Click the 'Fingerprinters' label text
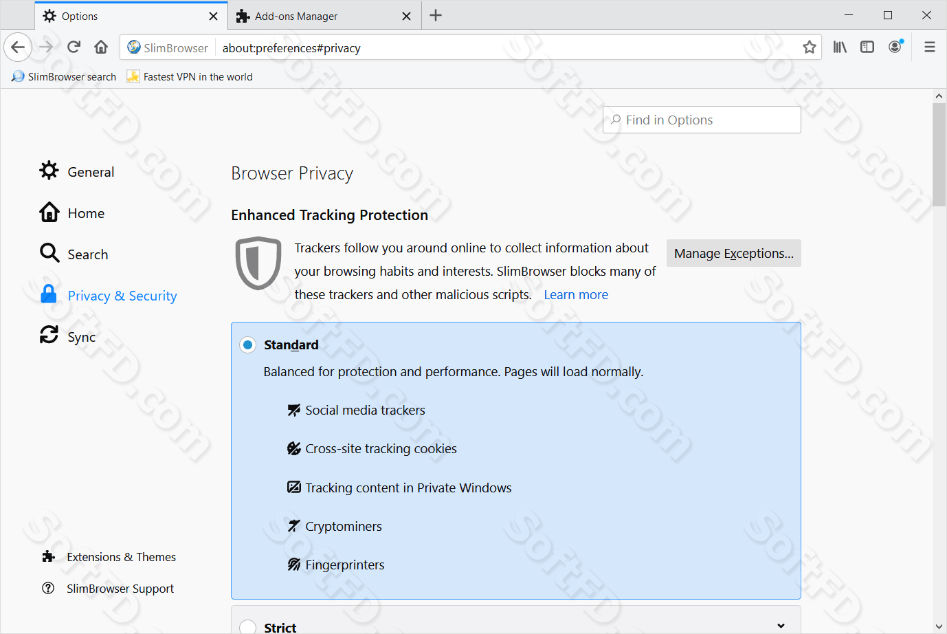The width and height of the screenshot is (947, 634). coord(345,565)
